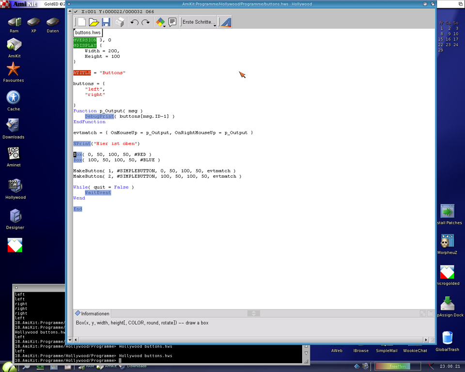Open GlobalTrash on the desktop

click(x=447, y=338)
